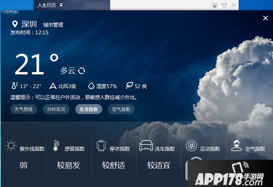Viewport: 273px width, 187px height.
Task: Click the 湿度57% humidity text
Action: (x=107, y=86)
